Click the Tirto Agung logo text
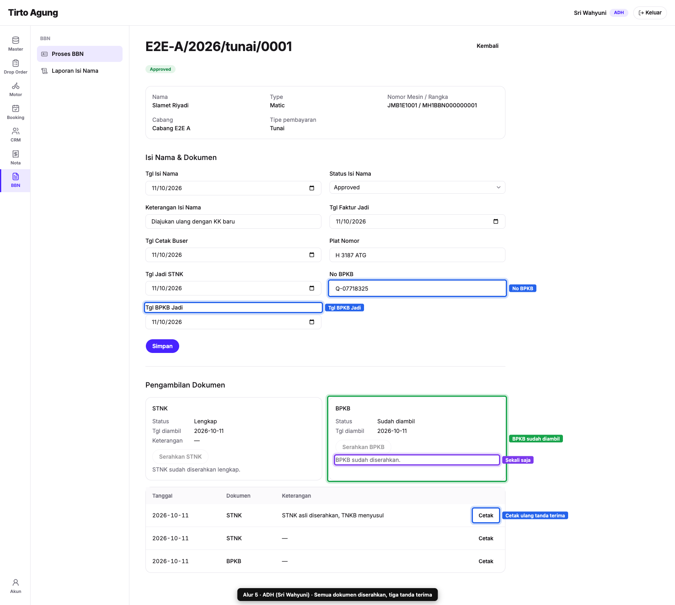This screenshot has height=605, width=675. tap(33, 13)
